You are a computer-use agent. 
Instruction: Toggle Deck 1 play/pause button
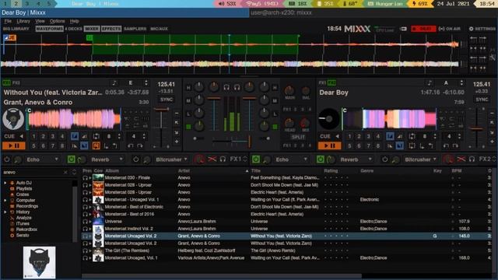pos(14,145)
